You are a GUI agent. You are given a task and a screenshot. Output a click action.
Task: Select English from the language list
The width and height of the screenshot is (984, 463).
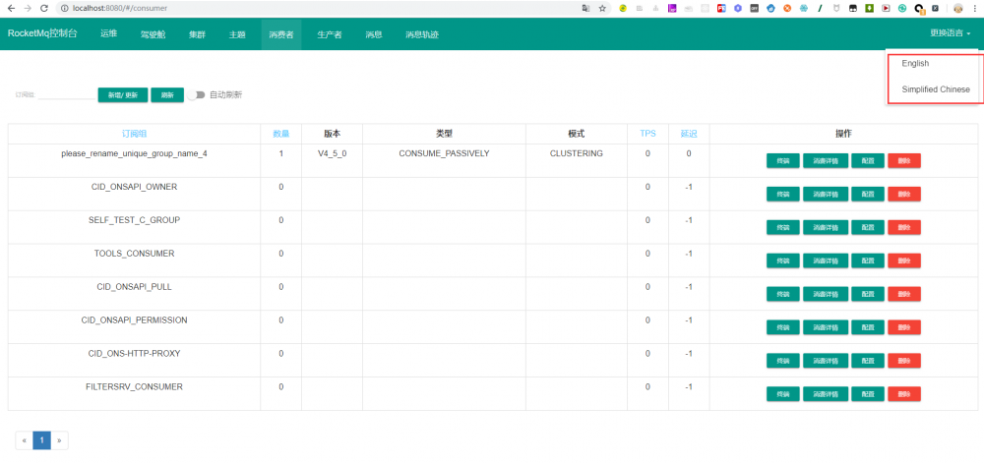(915, 64)
